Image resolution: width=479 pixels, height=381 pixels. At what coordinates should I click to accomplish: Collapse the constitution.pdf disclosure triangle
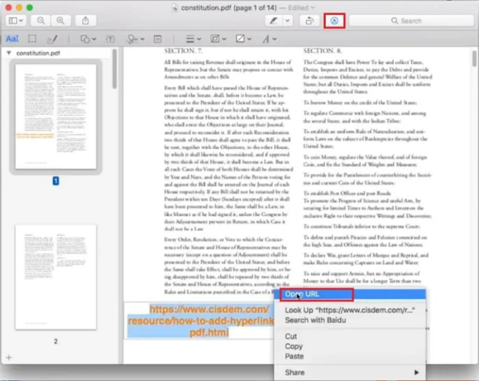point(9,53)
